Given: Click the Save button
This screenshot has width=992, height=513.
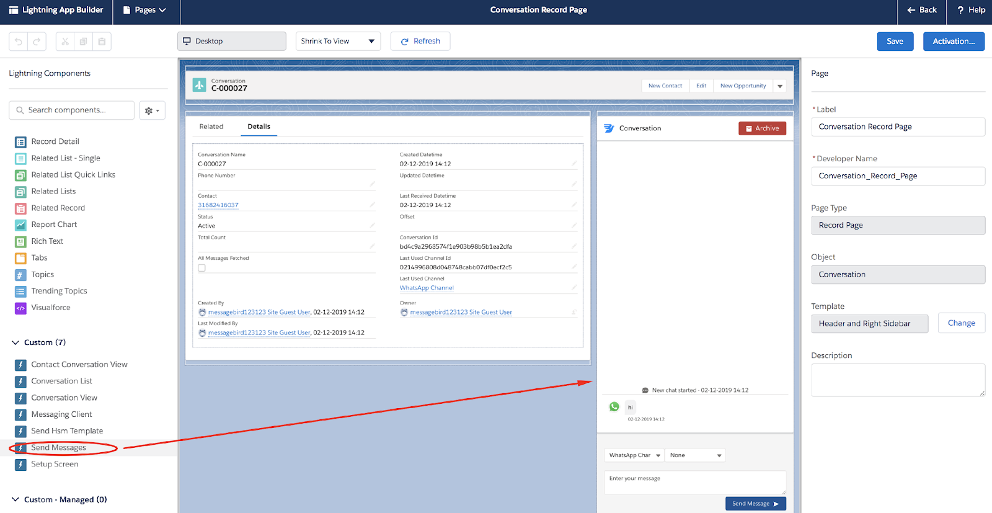Looking at the screenshot, I should click(x=895, y=42).
